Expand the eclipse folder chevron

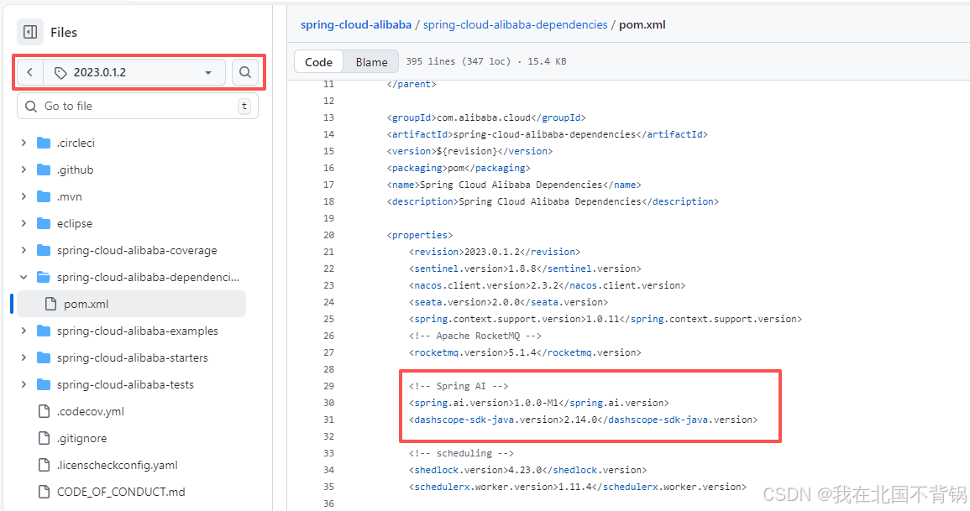24,223
